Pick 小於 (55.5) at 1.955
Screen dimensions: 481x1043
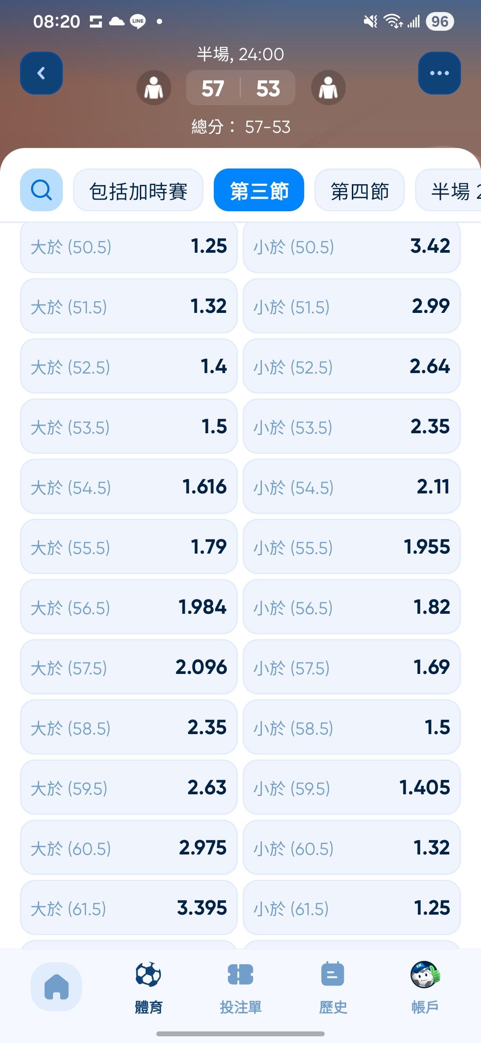coord(351,547)
